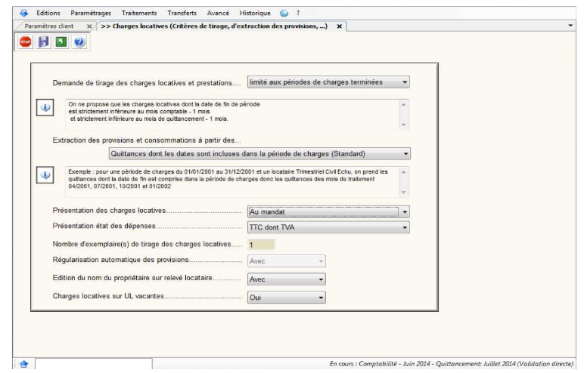This screenshot has height=373, width=584.
Task: Close the 'Charges locatives' tab
Action: click(340, 26)
